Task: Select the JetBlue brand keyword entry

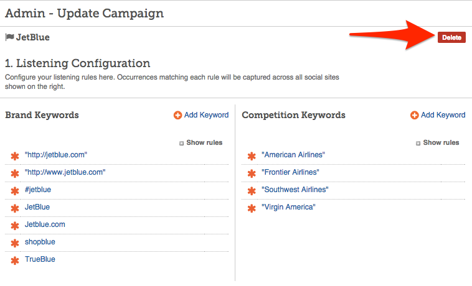Action: click(x=37, y=207)
